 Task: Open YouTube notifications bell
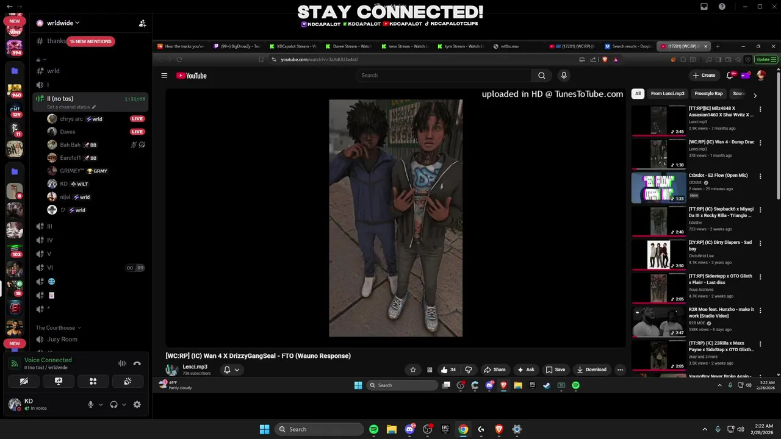tap(730, 76)
